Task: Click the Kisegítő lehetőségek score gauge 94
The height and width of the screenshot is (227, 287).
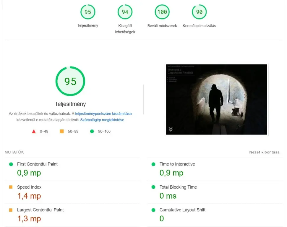Action: point(125,12)
